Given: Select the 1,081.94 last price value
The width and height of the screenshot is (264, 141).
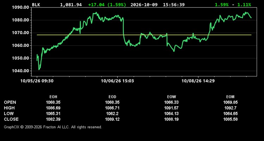Looking at the screenshot, I should (71, 5).
